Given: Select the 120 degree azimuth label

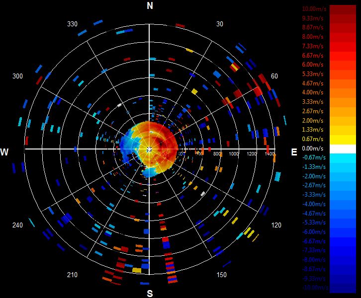Looking at the screenshot, I should point(276,225).
